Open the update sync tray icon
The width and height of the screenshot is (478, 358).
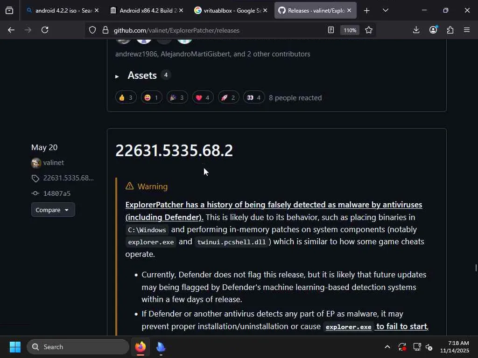[402, 347]
